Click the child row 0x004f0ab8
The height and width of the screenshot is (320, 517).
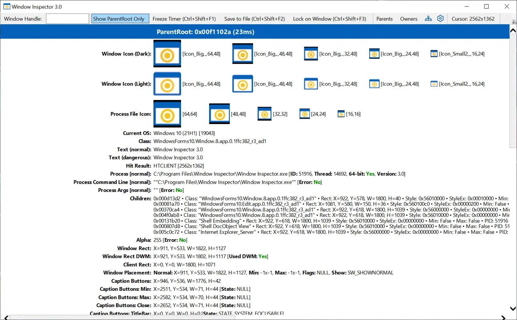click(x=331, y=215)
